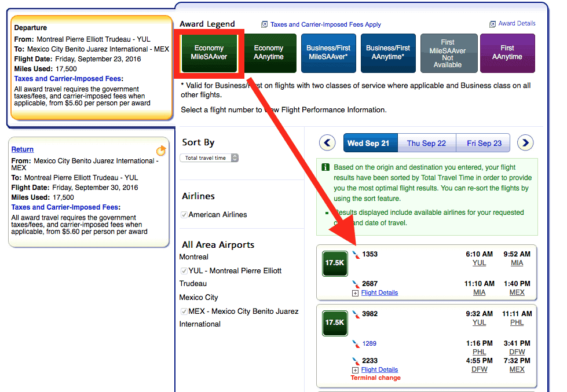Expand Flight Details for flight 2687

379,293
